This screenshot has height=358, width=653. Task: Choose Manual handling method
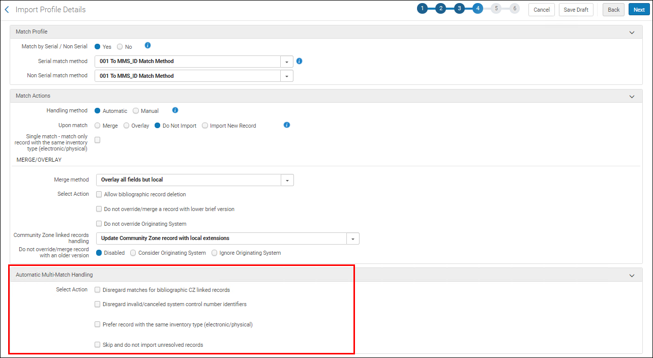(136, 111)
